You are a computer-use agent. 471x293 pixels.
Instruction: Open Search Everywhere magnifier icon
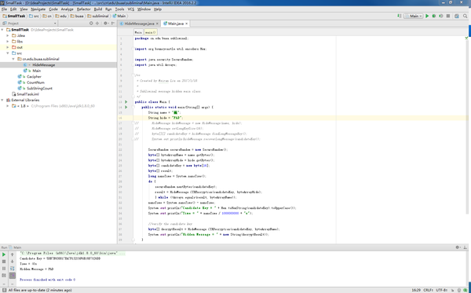465,16
